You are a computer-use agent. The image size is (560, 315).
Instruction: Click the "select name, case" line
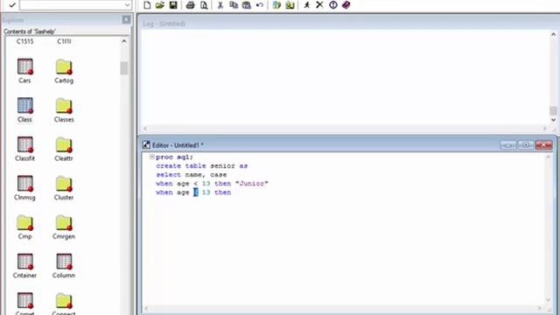[x=192, y=175]
